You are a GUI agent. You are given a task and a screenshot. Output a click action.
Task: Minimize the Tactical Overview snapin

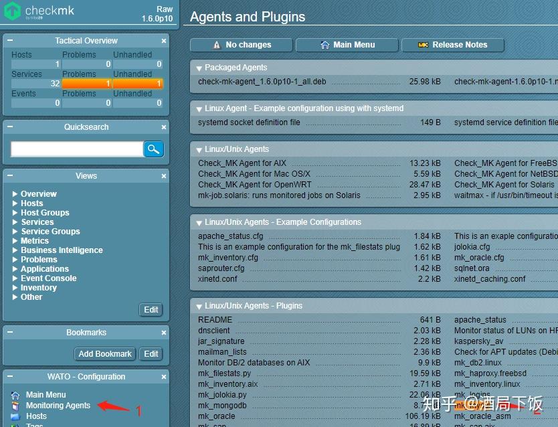10,41
